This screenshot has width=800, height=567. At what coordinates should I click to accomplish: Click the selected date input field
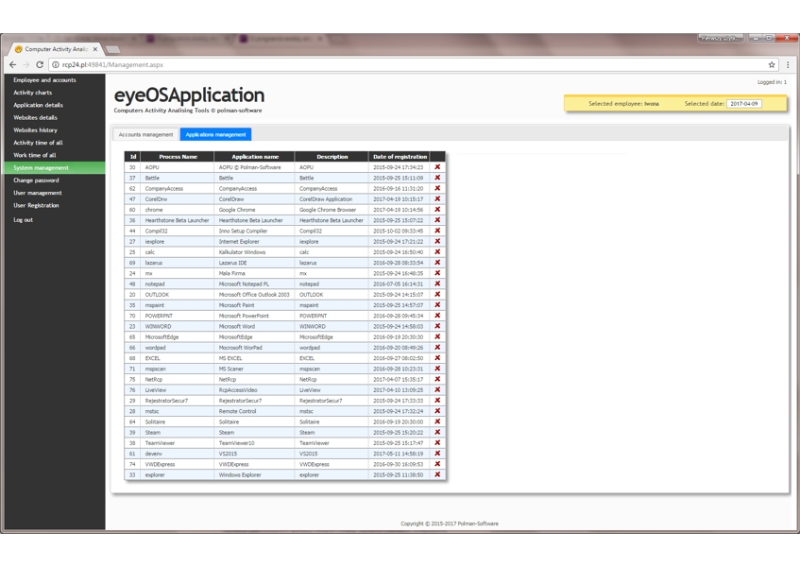744,104
